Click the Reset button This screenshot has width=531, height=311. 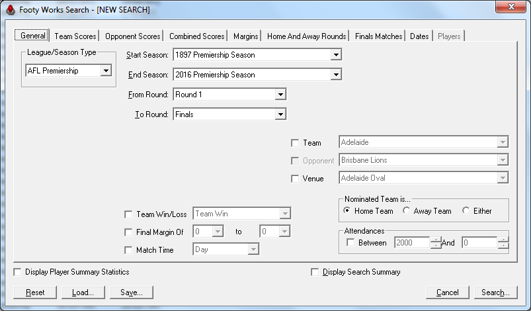pos(35,292)
